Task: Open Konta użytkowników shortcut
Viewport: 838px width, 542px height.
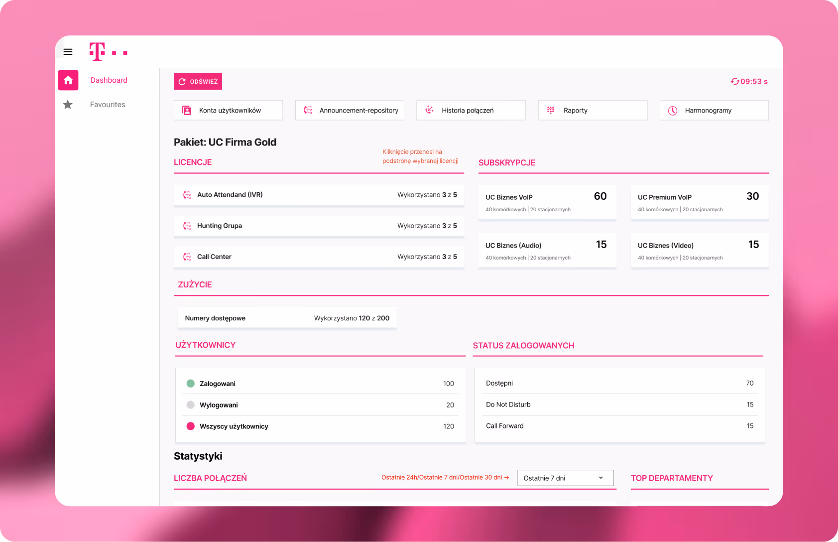Action: pos(229,110)
